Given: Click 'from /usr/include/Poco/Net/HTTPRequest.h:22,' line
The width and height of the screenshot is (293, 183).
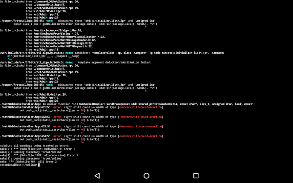Looking at the screenshot, I should pos(60,46).
